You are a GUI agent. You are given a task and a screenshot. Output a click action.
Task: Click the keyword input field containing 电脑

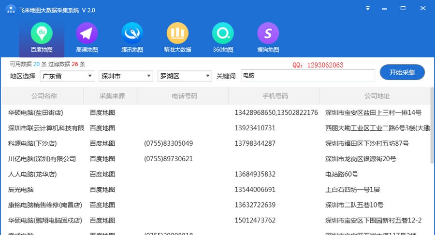[307, 76]
